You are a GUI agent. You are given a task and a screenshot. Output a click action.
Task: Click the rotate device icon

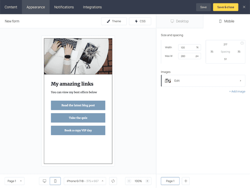(113, 181)
